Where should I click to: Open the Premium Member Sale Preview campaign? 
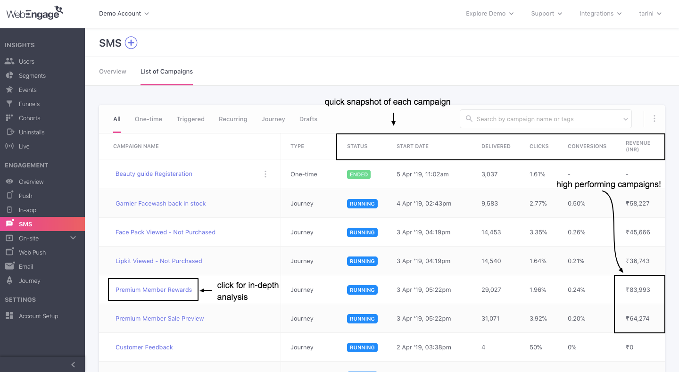point(160,318)
